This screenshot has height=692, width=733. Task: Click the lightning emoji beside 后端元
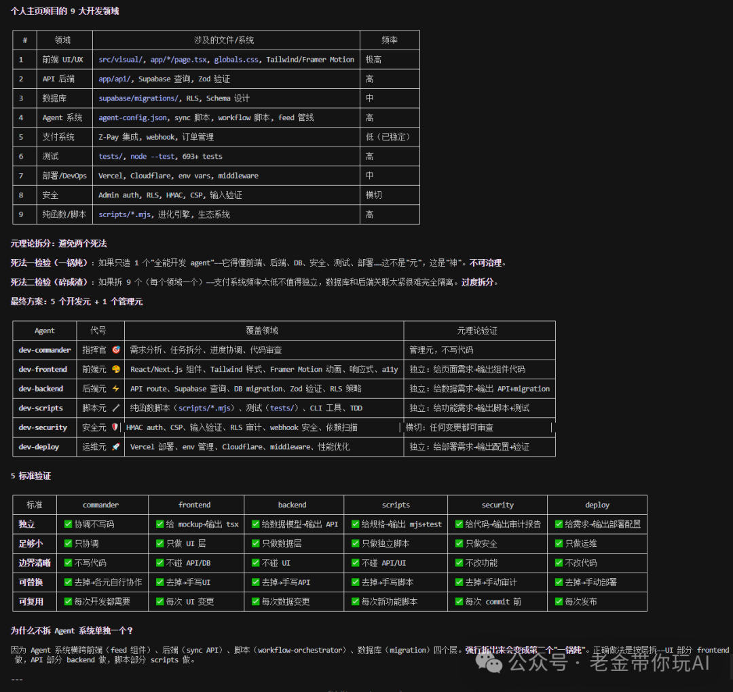pos(116,388)
